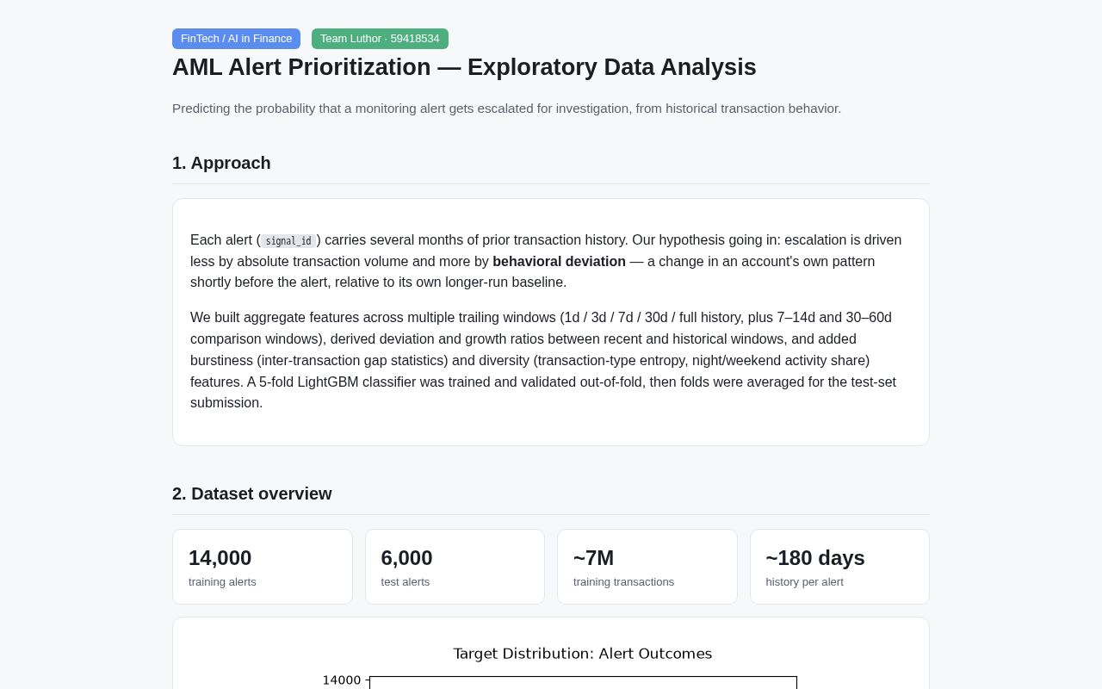Viewport: 1102px width, 689px height.
Task: Click the 14000 y-axis tick label
Action: [342, 680]
